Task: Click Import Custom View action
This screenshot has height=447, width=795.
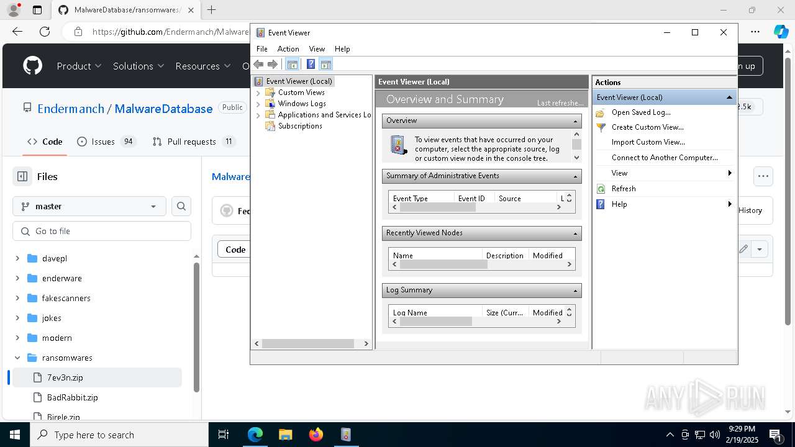Action: (648, 142)
